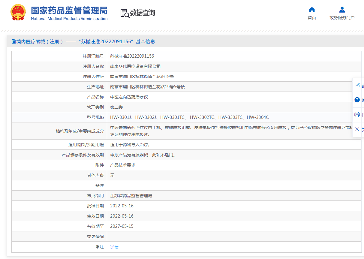364x259 pixels.
Task: Click the 注册证编号 label
Action: 93,56
